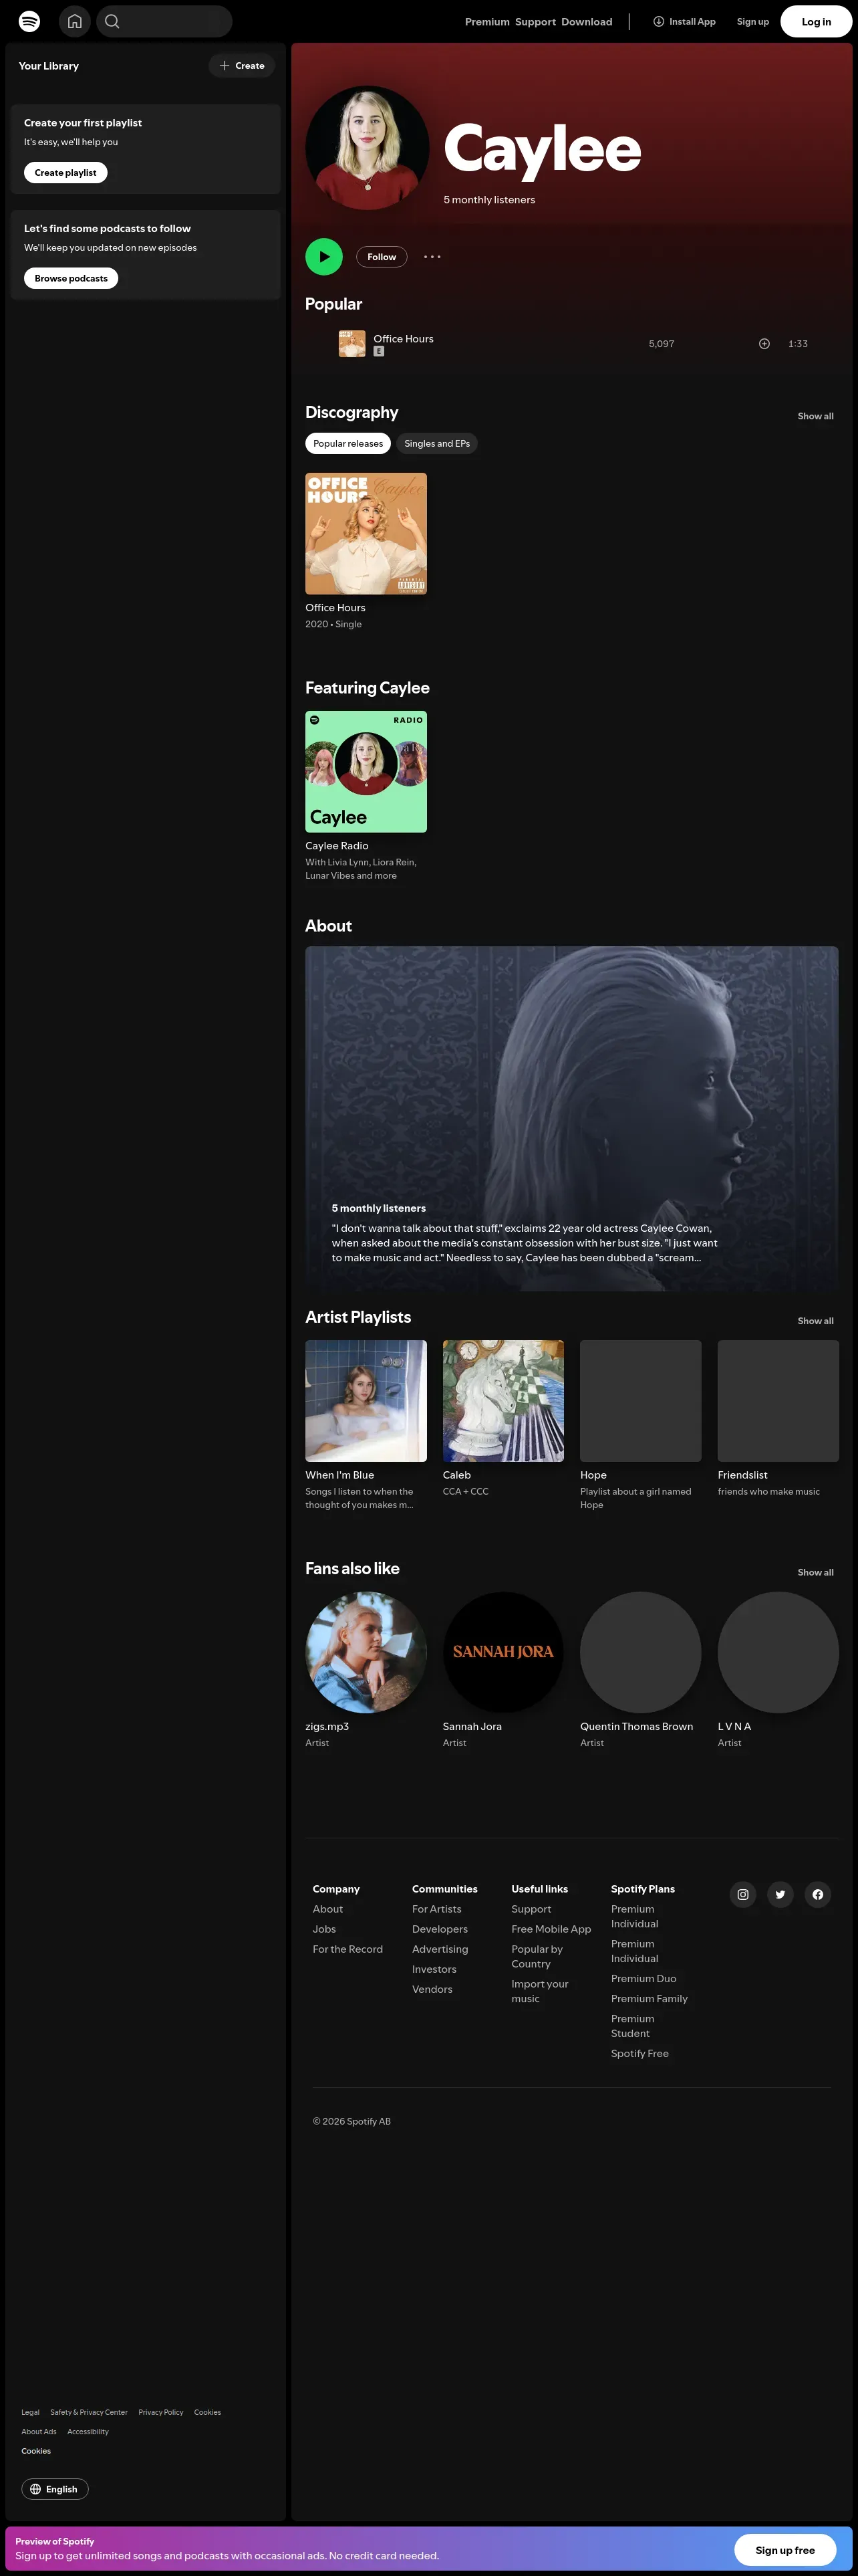Open Premium Duo plan link
Screen dimensions: 858x2576
tap(643, 1978)
